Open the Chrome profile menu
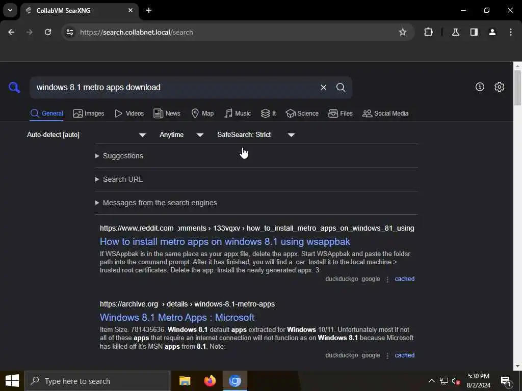The height and width of the screenshot is (391, 522). (492, 32)
